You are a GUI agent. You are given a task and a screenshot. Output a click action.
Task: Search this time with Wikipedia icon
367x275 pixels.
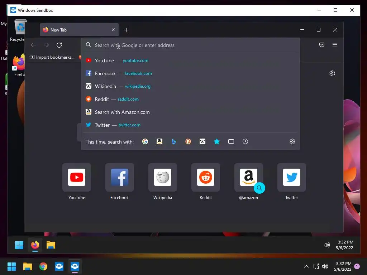coord(202,141)
